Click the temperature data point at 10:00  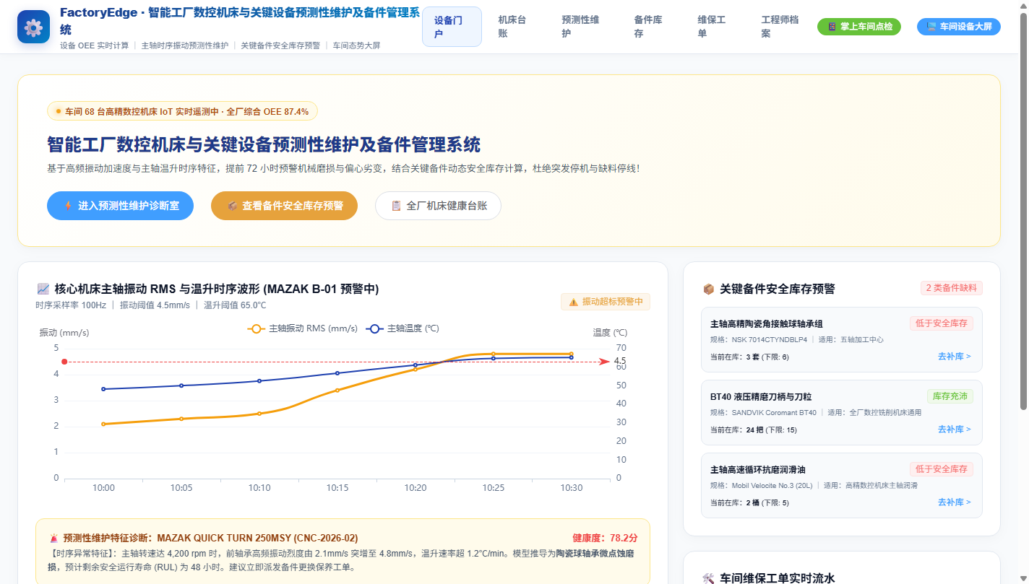[x=103, y=389]
